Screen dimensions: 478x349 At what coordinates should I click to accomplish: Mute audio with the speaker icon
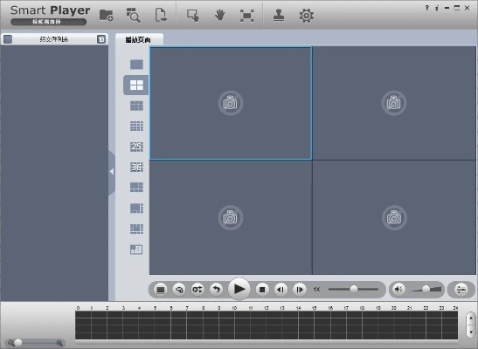[x=398, y=289]
